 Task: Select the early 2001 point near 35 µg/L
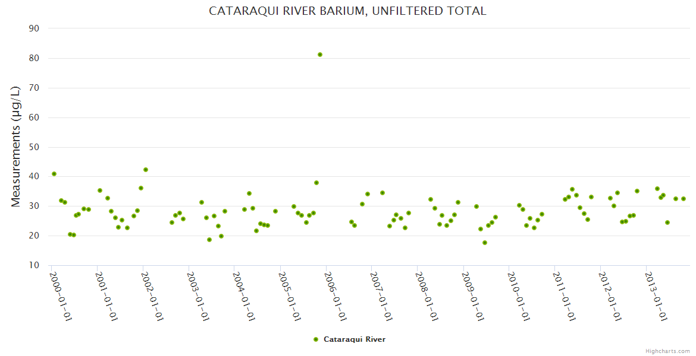coord(100,190)
